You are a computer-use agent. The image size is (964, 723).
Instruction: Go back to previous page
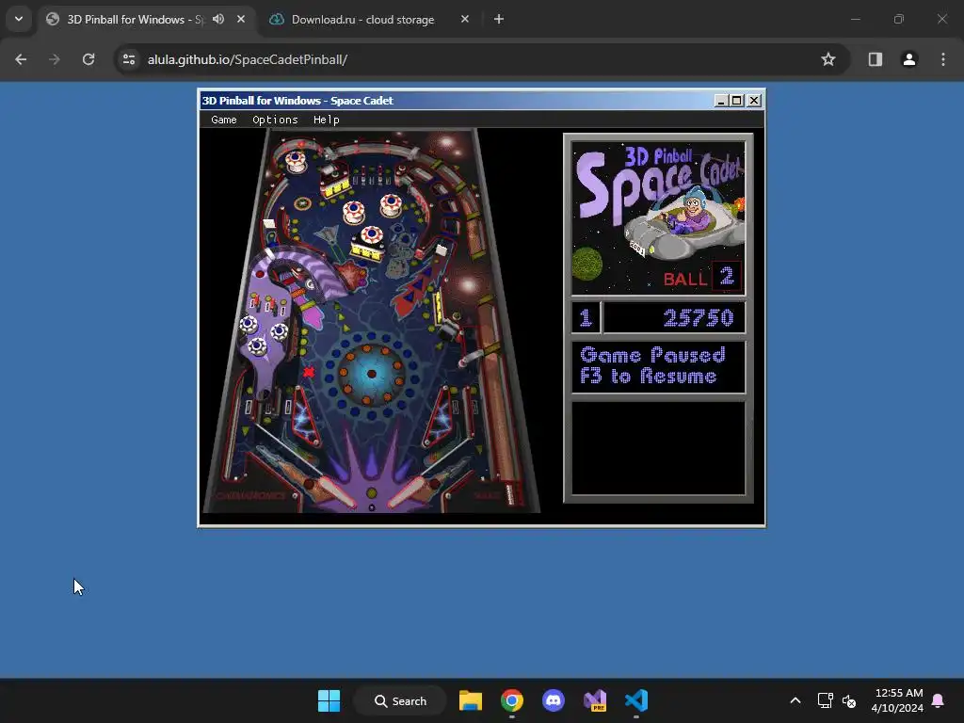[x=21, y=59]
